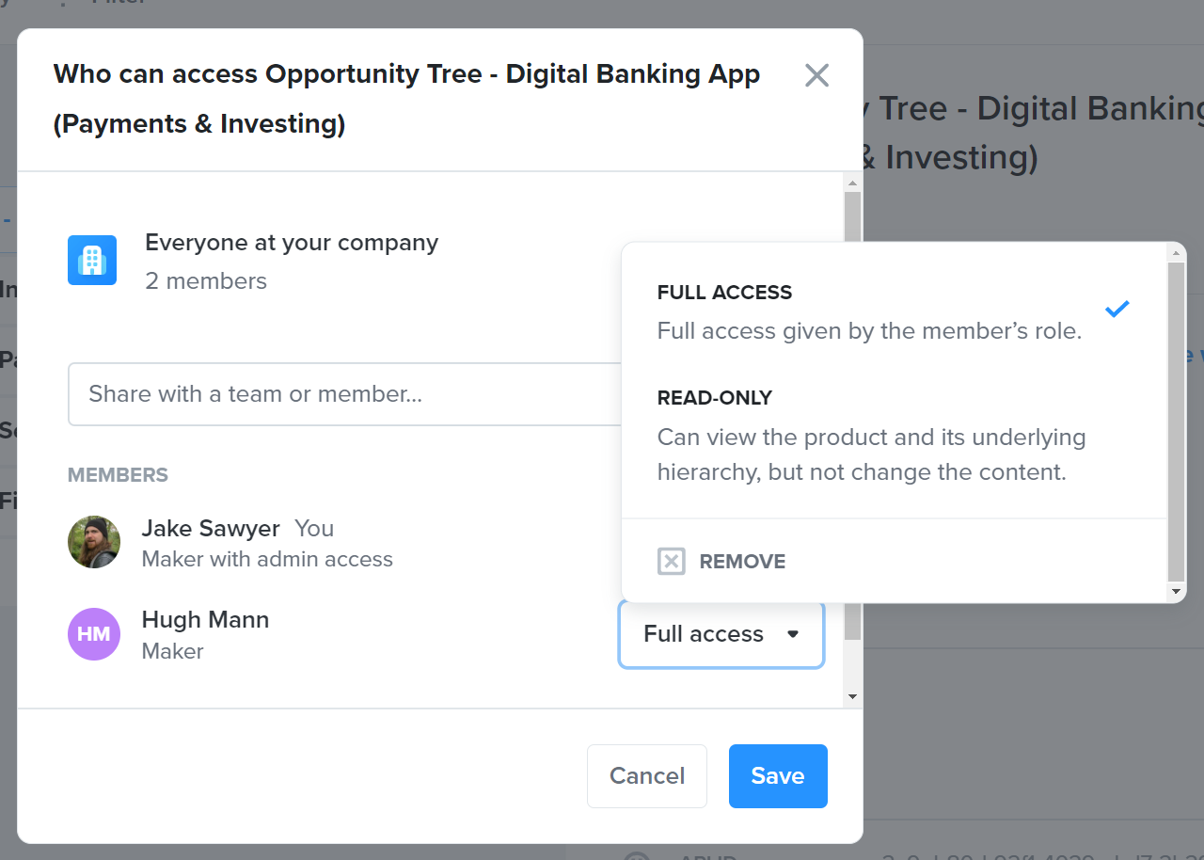Choose REMOVE to revoke Hugh Mann's access

click(x=742, y=561)
